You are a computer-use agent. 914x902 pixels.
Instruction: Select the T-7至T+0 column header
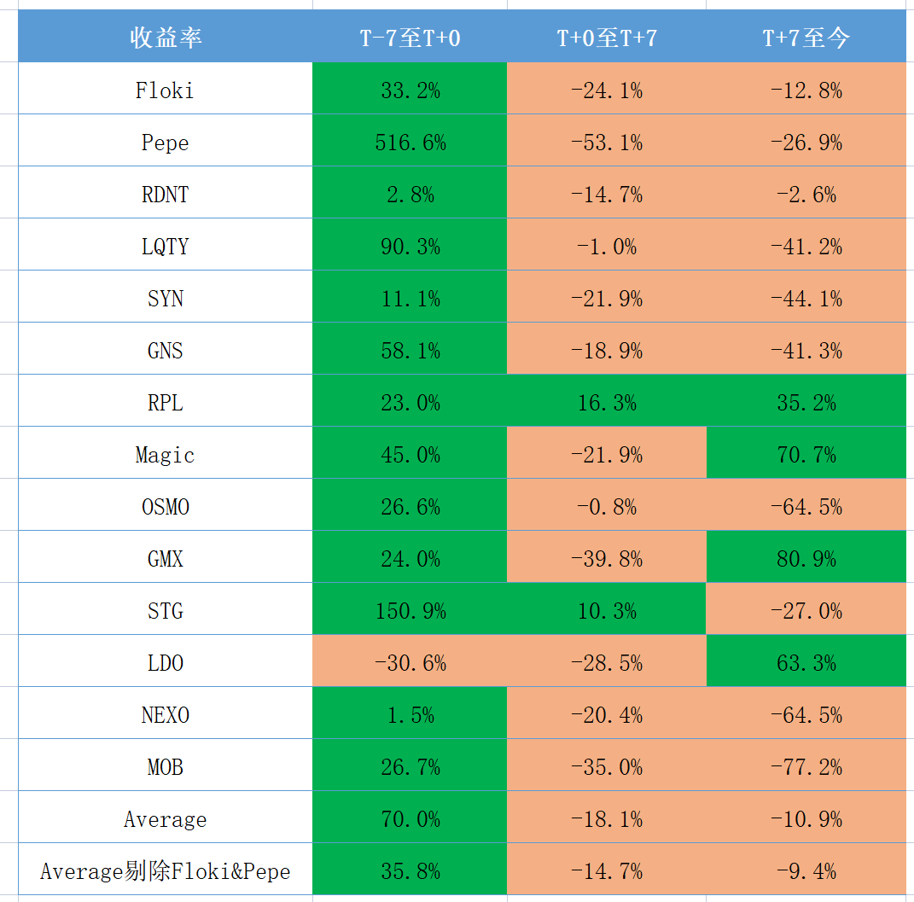(x=410, y=38)
